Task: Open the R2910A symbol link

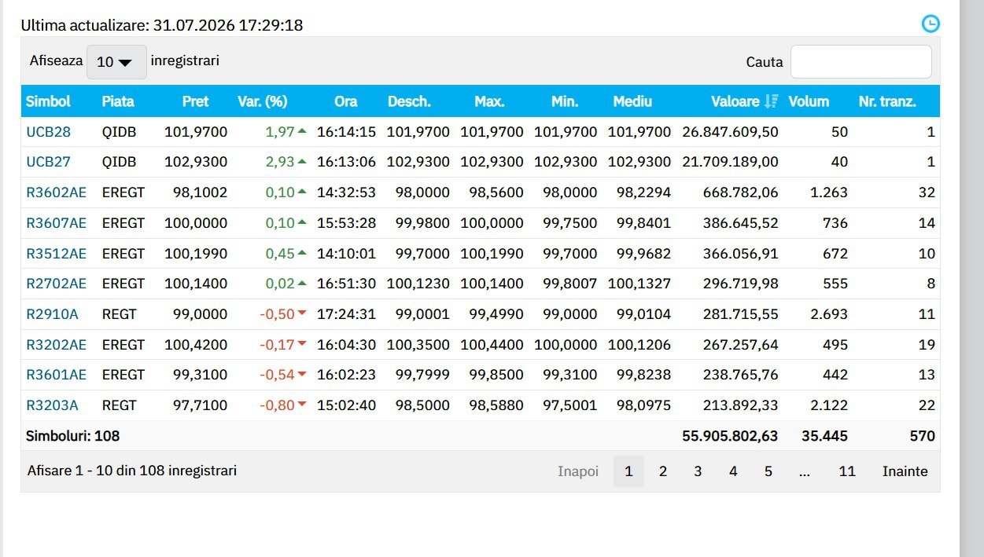Action: point(52,314)
